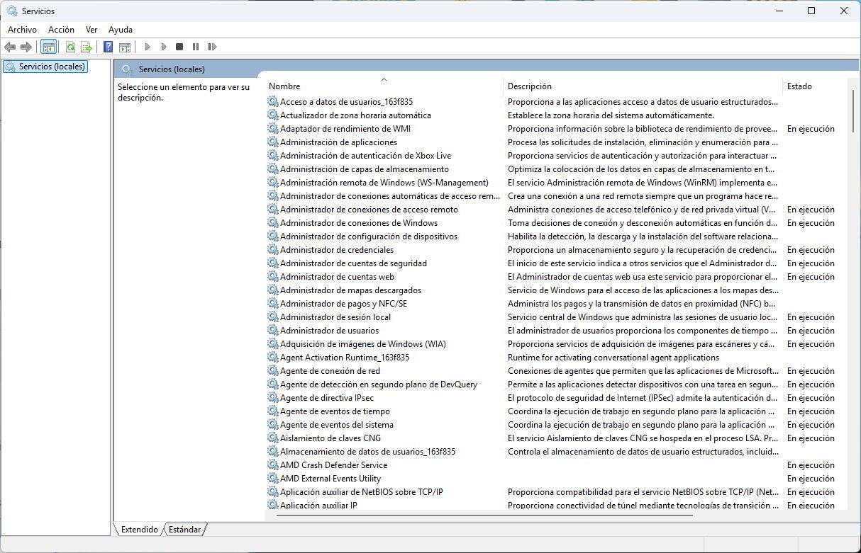This screenshot has height=553, width=861.
Task: Toggle the Show/Hide Action Pane icon
Action: pyautogui.click(x=125, y=46)
